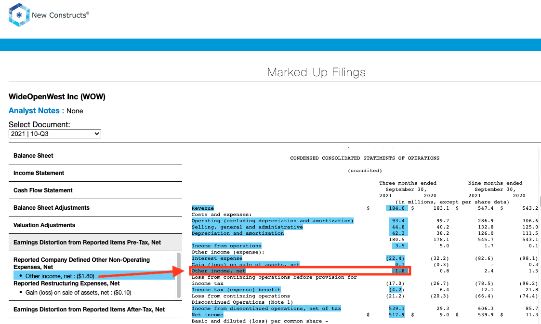Click the highlighted 3.5 income from operations value
This screenshot has height=324, width=541.
point(400,245)
